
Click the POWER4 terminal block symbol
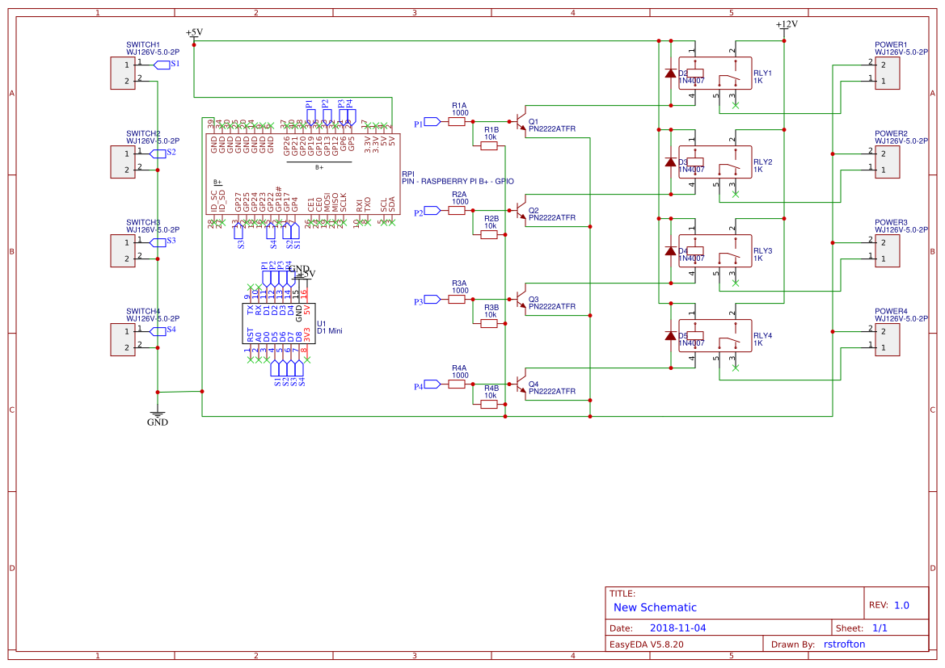(x=887, y=340)
